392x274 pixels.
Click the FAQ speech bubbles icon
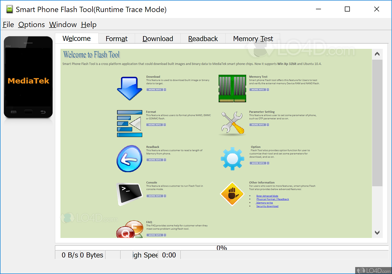pos(129,229)
